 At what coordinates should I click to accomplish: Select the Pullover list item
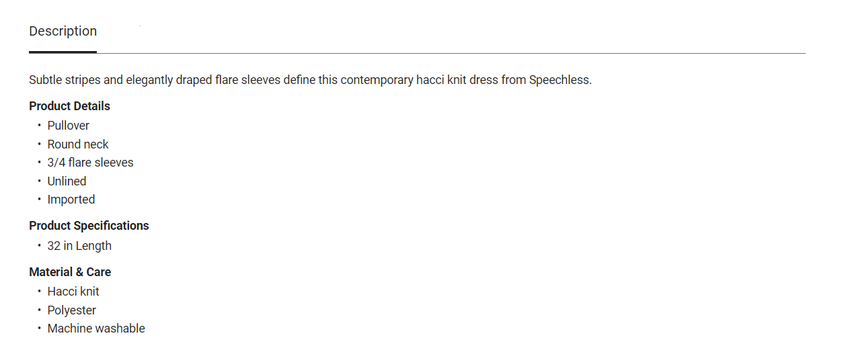pyautogui.click(x=68, y=126)
